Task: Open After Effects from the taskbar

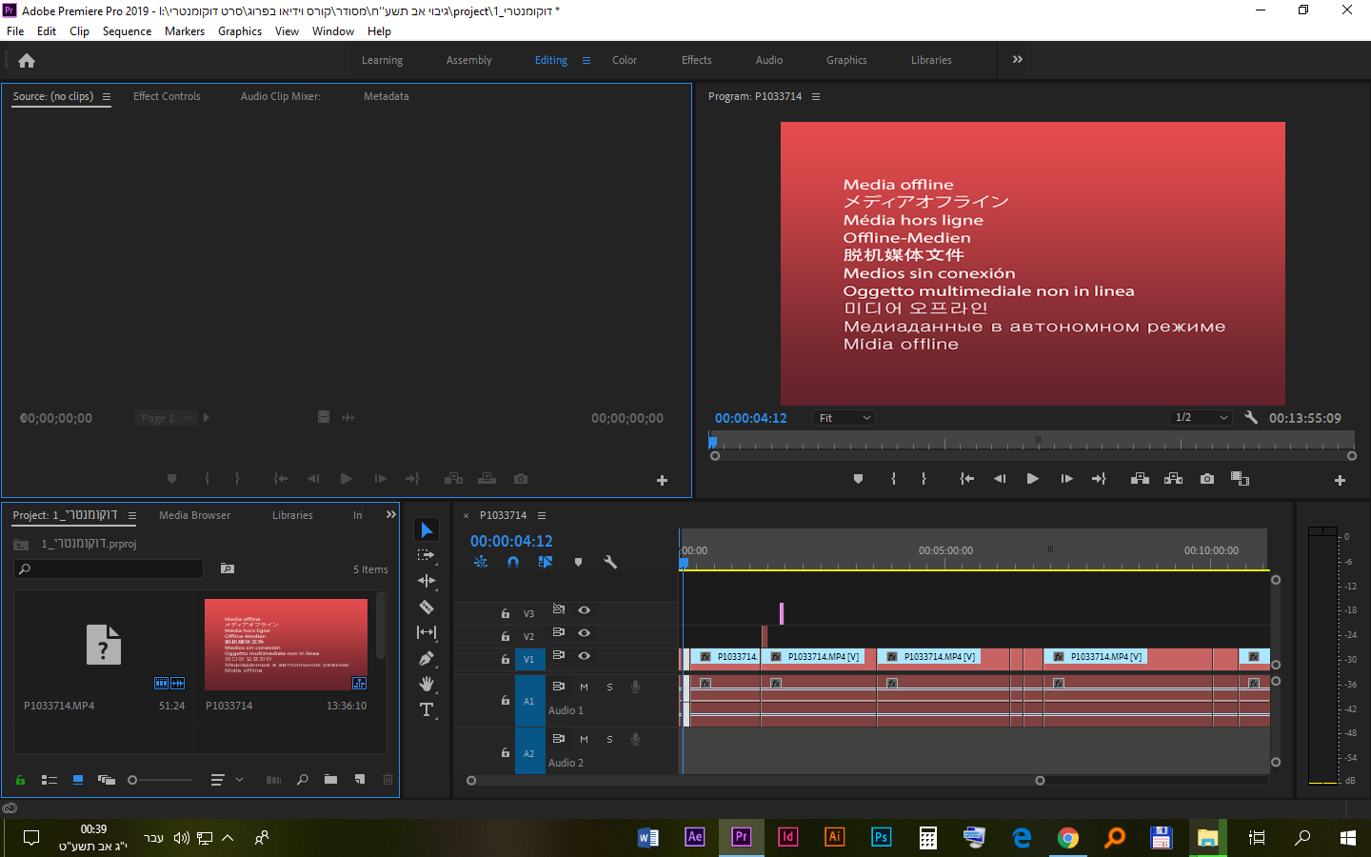Action: coord(695,837)
